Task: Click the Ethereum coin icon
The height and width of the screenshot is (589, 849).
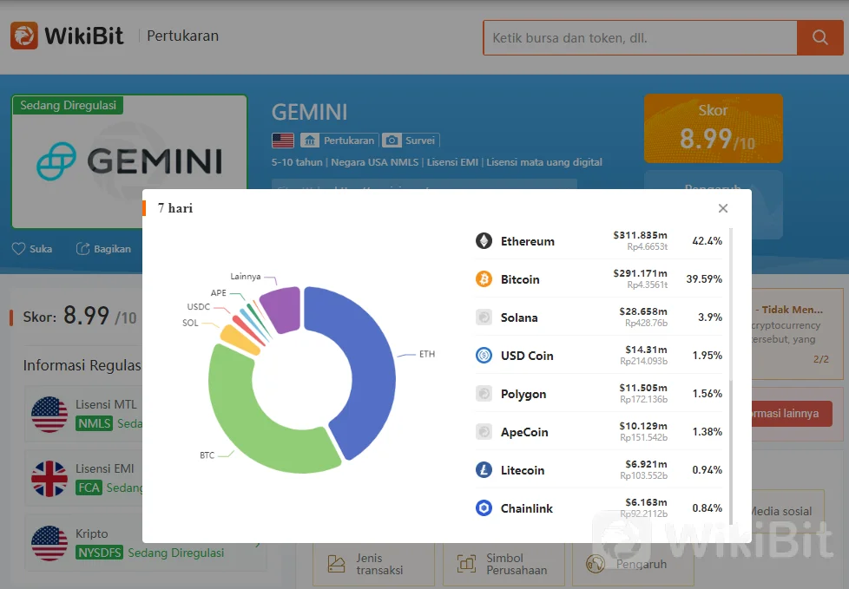Action: [484, 240]
